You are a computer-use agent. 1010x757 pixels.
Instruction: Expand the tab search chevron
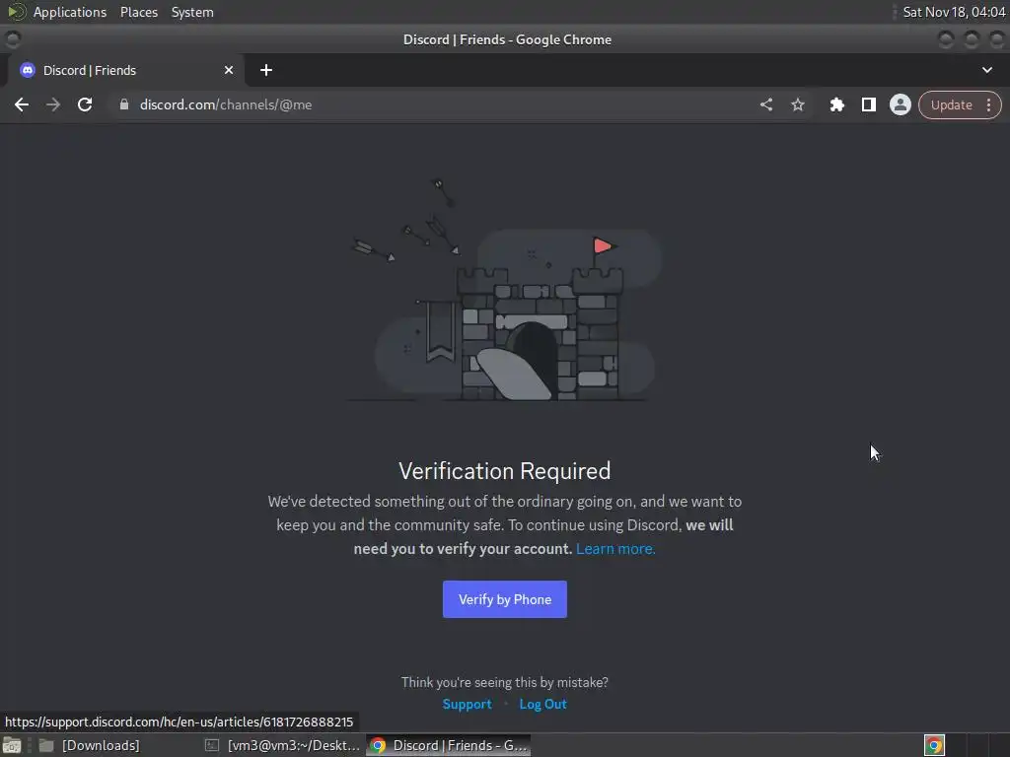click(x=986, y=70)
